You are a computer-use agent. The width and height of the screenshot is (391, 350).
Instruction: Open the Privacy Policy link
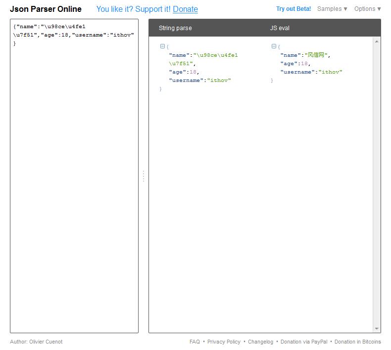224,342
